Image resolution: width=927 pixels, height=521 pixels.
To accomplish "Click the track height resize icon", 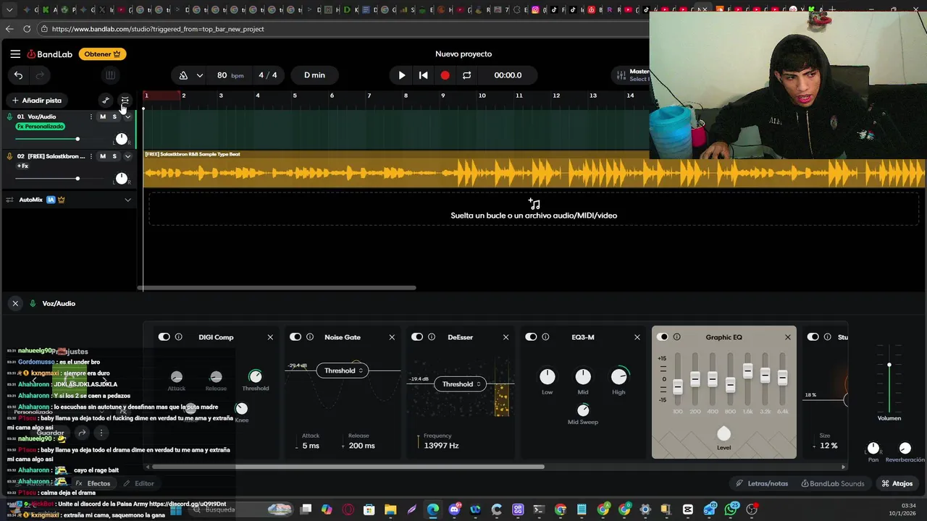I will point(125,101).
